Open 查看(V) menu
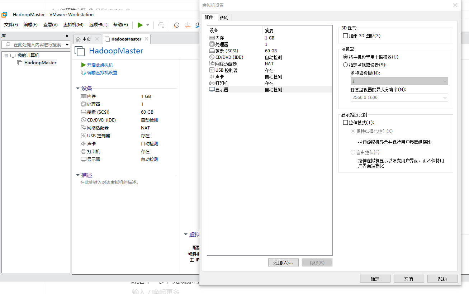 click(50, 25)
